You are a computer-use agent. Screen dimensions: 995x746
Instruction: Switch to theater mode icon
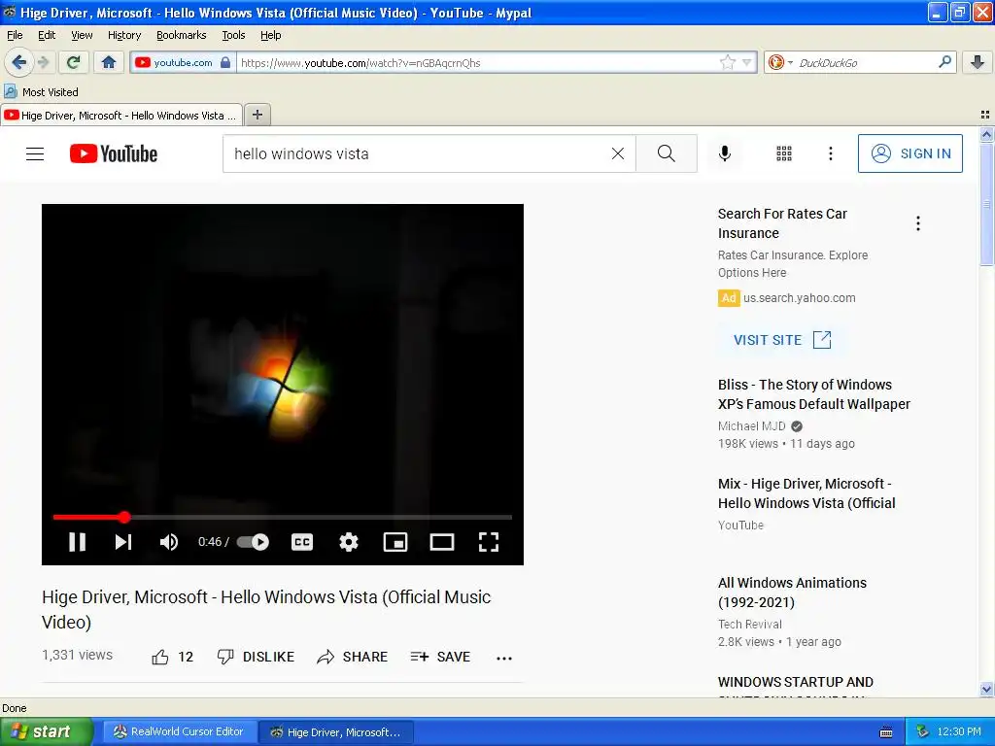tap(442, 542)
